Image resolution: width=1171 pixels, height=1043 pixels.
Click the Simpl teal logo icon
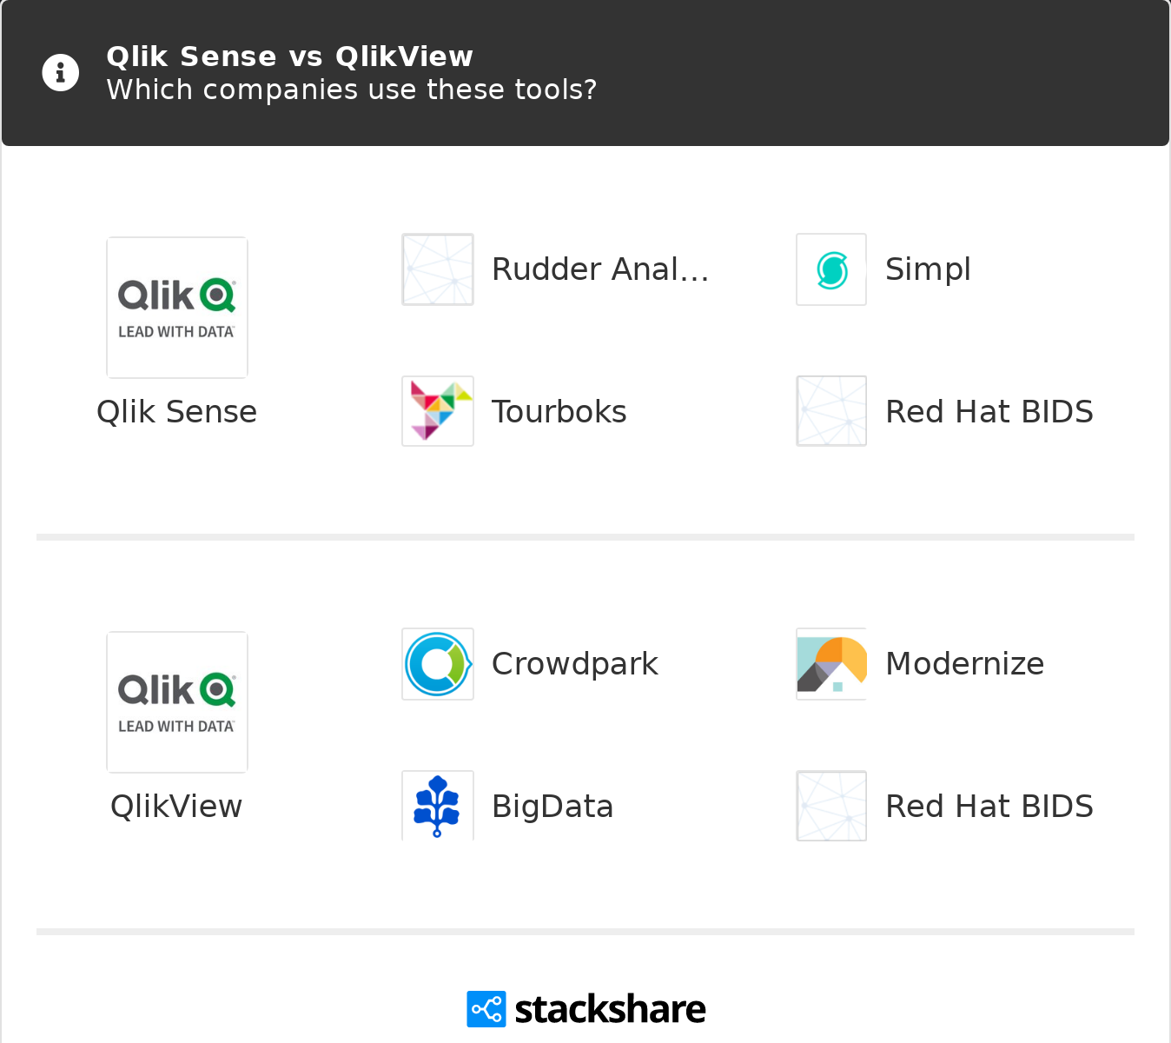[831, 269]
